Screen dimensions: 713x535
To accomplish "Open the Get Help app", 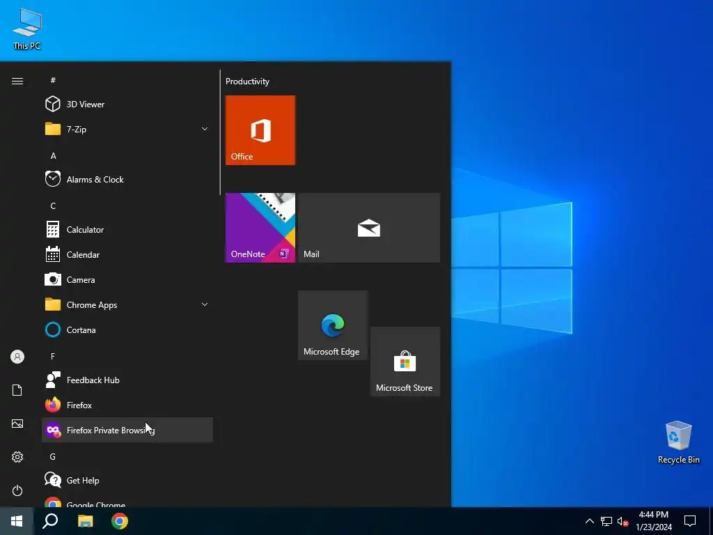I will [127, 480].
